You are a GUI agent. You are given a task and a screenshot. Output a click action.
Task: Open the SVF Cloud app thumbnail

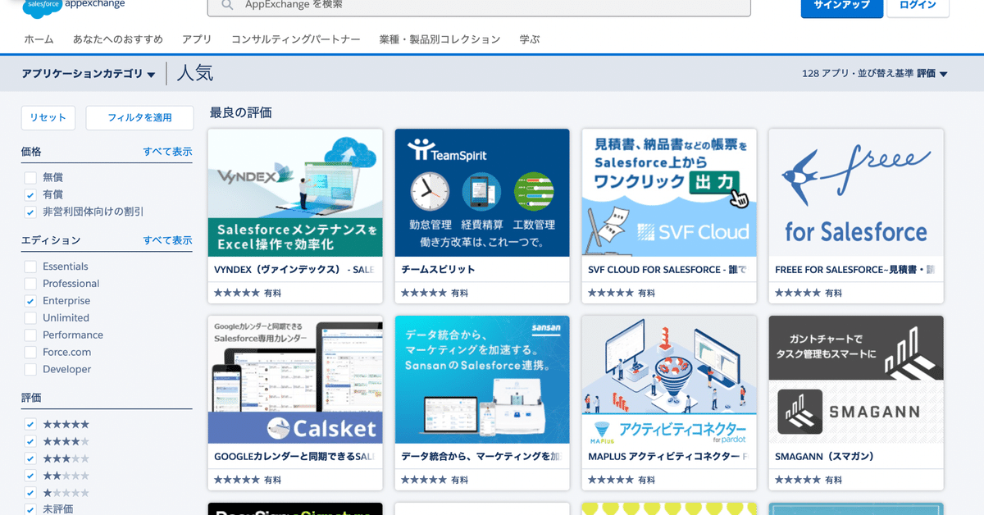coord(669,193)
